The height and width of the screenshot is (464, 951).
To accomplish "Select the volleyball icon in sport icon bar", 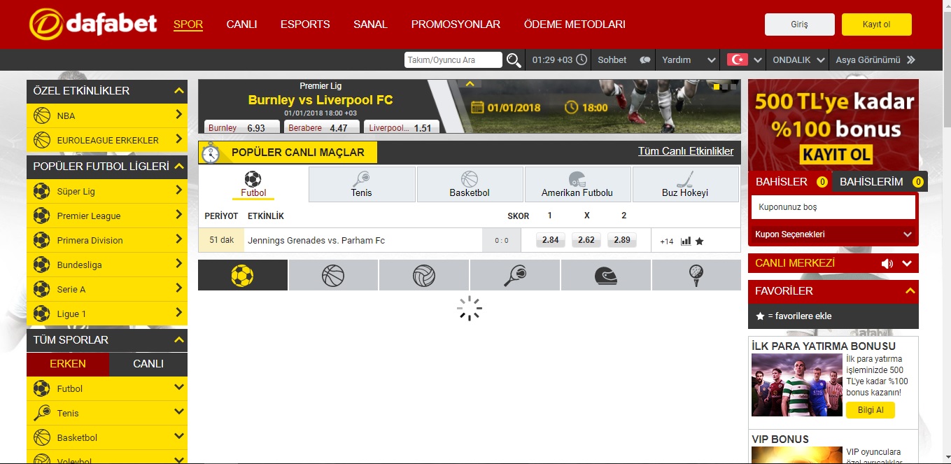I will tap(424, 275).
